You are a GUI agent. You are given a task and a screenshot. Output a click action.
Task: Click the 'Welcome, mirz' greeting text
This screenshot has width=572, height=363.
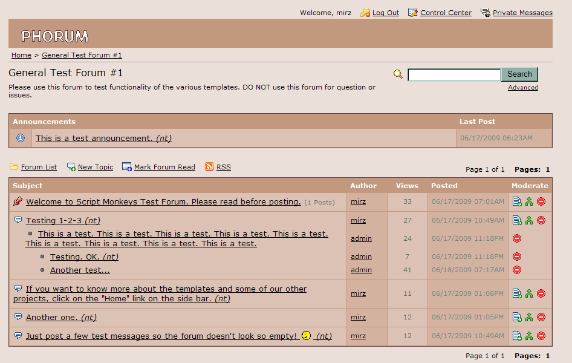[x=325, y=13]
